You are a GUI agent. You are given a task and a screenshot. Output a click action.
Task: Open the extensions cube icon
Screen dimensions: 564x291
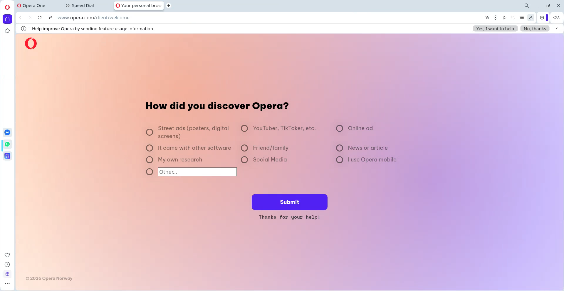pyautogui.click(x=542, y=18)
